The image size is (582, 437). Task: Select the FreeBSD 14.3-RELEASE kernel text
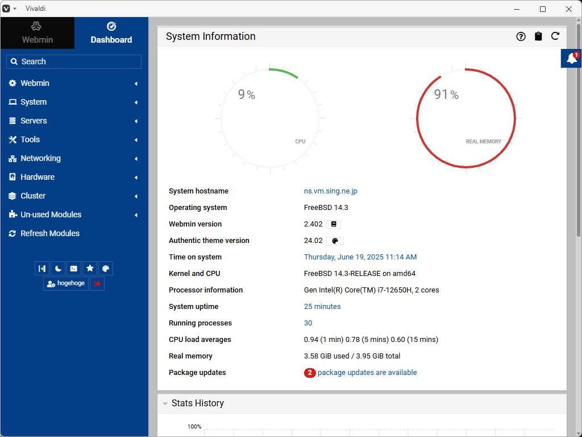pyautogui.click(x=359, y=274)
